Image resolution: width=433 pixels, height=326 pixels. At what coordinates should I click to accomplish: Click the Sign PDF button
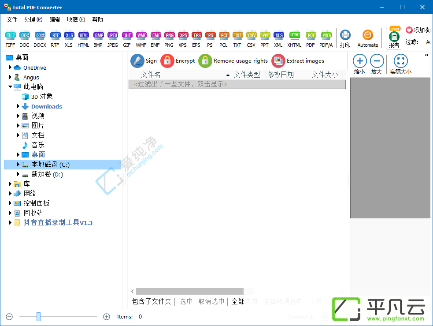coord(144,61)
